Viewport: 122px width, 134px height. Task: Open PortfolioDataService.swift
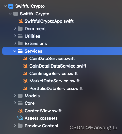56,89
